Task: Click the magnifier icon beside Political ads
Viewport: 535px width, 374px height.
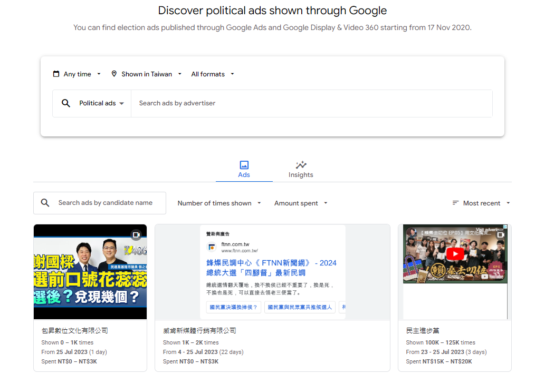Action: (66, 103)
